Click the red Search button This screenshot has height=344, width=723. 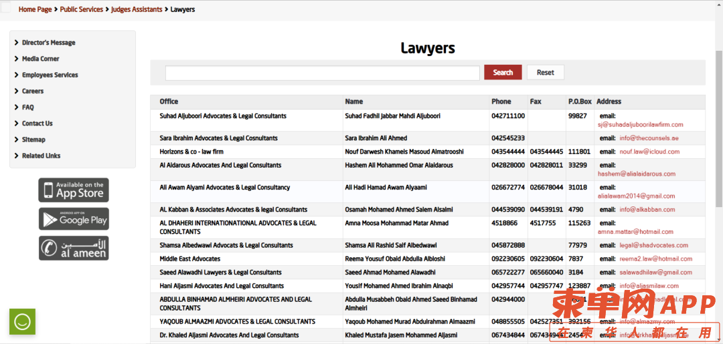[x=503, y=72]
